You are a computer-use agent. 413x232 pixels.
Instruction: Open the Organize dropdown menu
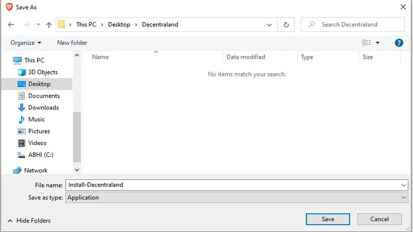(x=26, y=43)
